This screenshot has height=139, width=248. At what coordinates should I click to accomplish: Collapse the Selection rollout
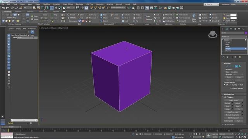coord(227,63)
